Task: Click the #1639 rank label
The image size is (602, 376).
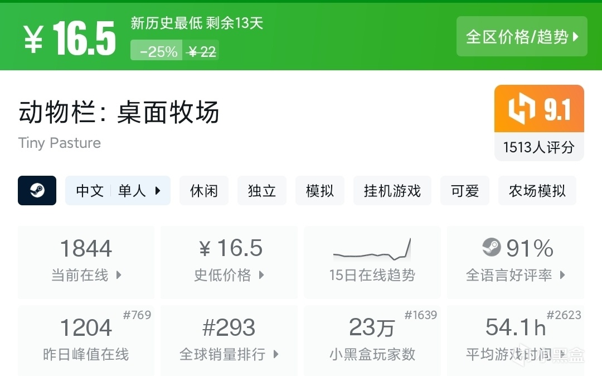Action: 421,315
